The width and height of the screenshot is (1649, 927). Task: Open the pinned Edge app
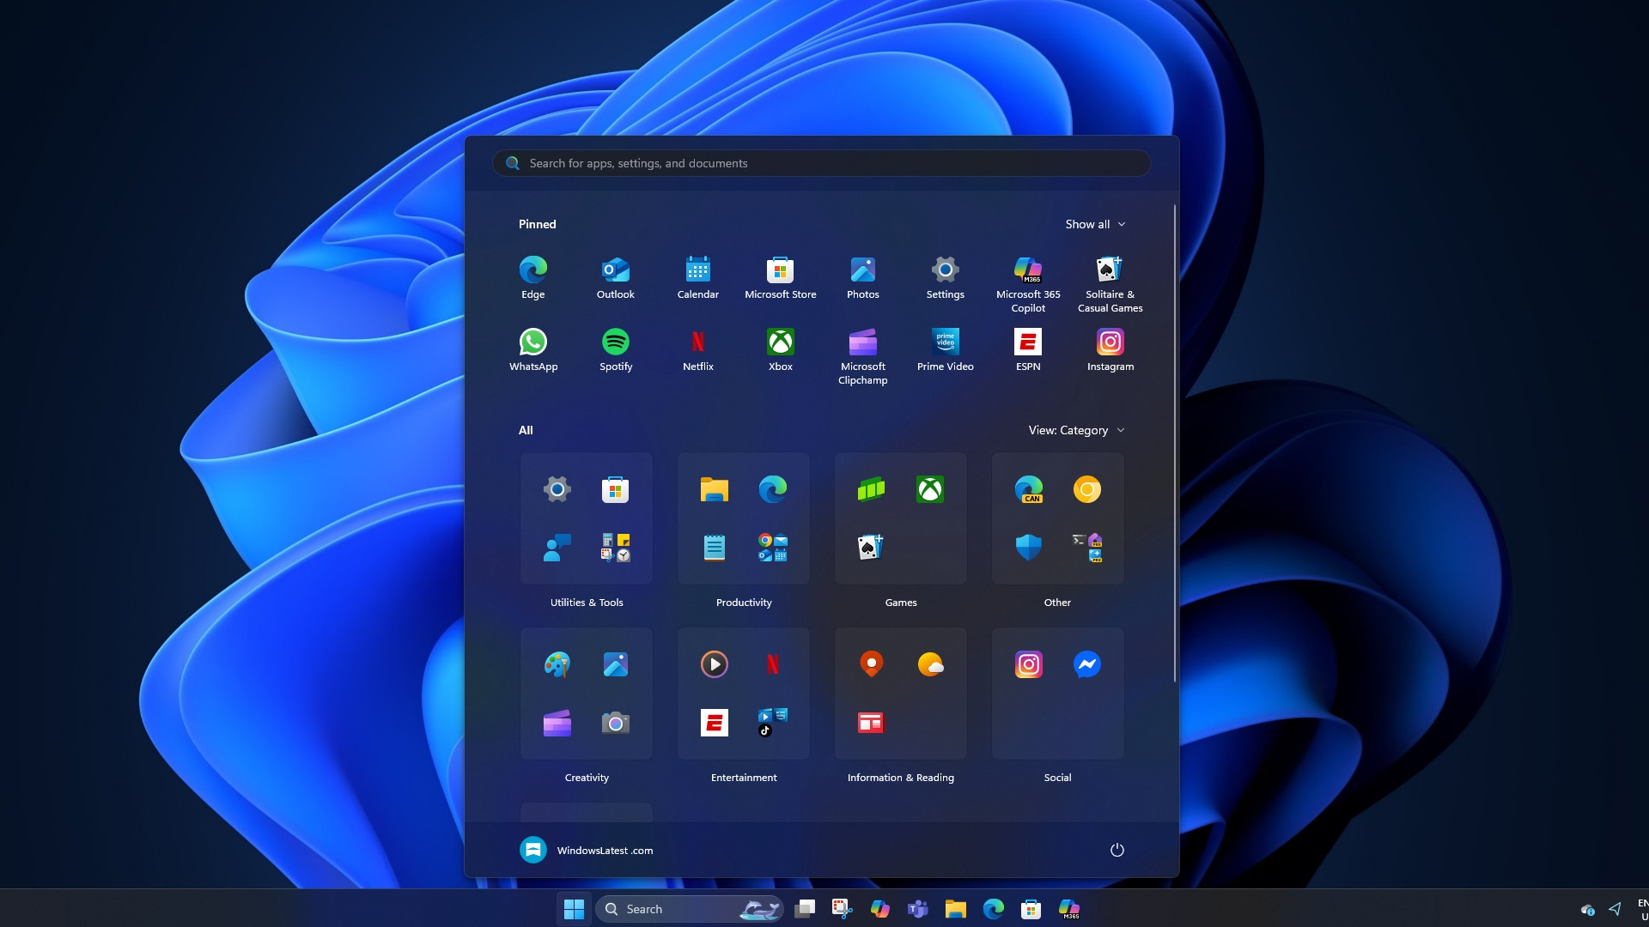tap(532, 278)
